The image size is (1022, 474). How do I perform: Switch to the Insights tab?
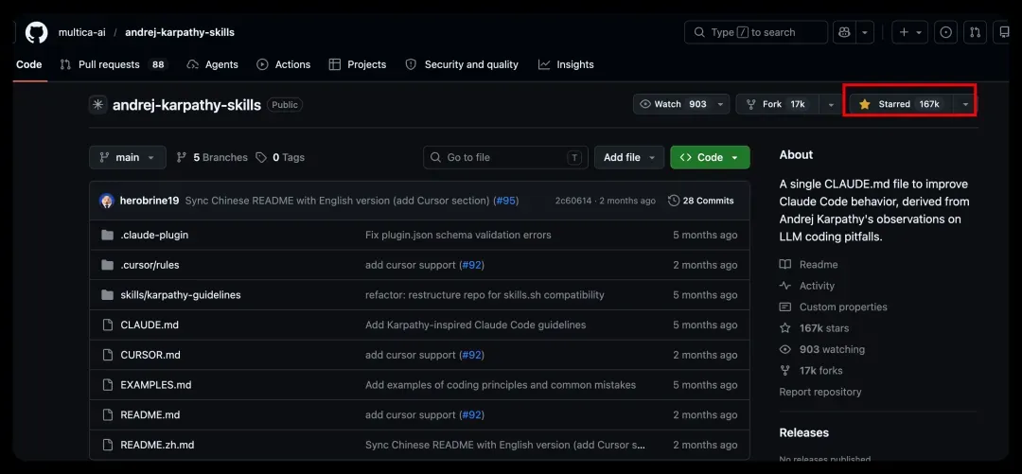pyautogui.click(x=566, y=64)
